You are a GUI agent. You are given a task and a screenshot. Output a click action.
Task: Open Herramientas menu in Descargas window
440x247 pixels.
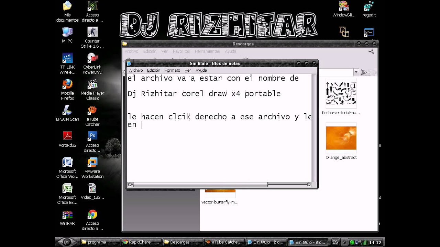coord(207,51)
